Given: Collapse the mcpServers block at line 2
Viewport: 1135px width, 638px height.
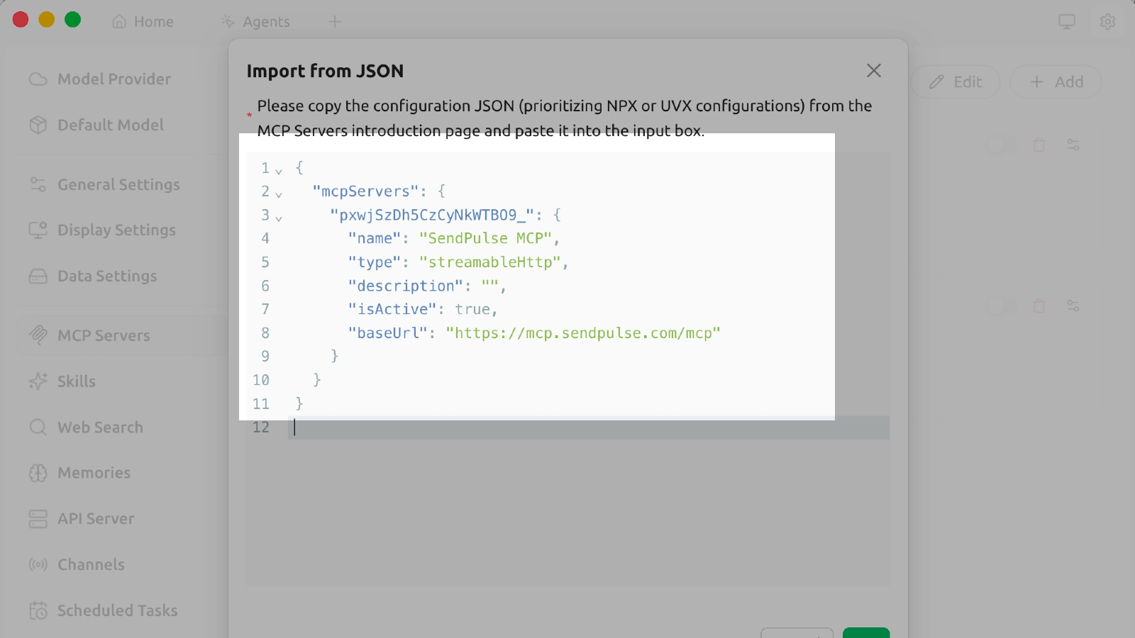Looking at the screenshot, I should click(279, 194).
